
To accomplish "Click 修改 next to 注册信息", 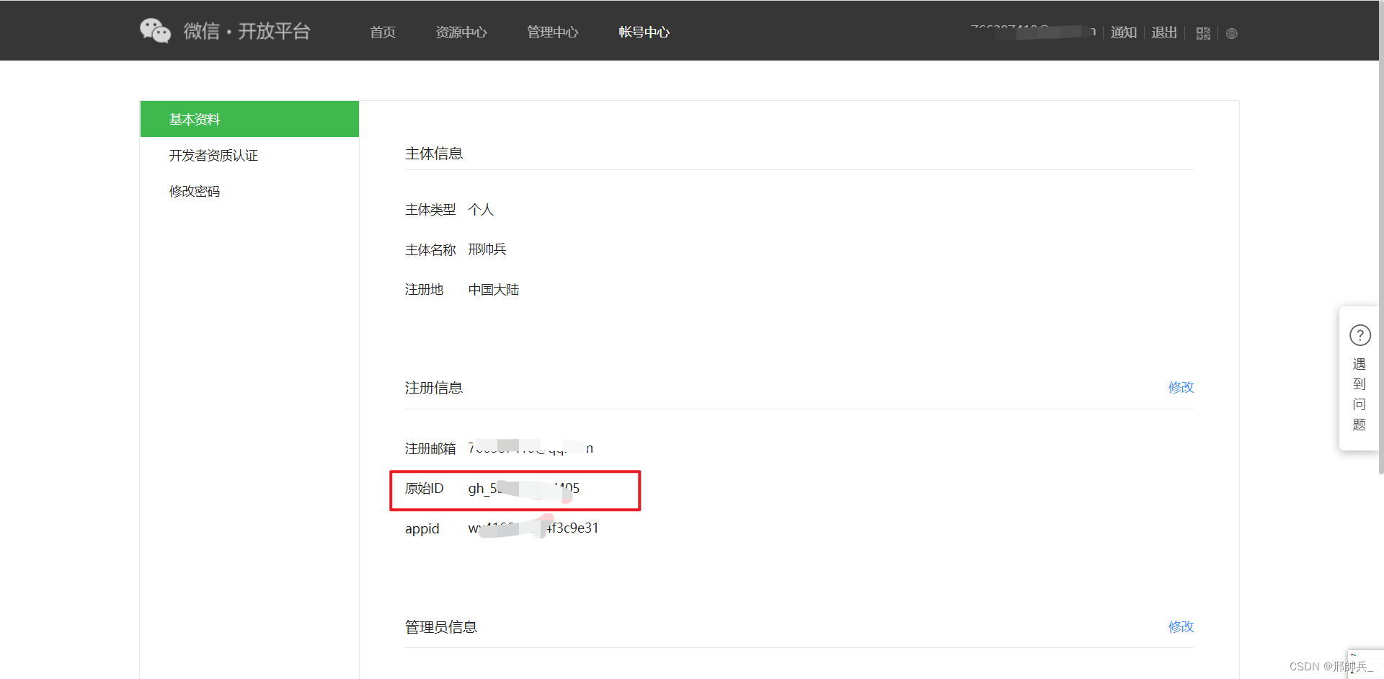I will coord(1181,387).
